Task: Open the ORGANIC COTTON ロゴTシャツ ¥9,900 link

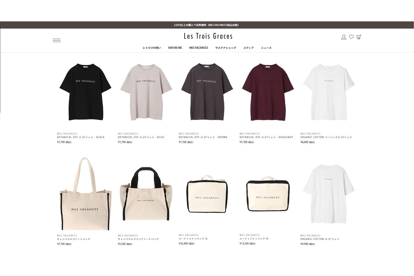Action: point(320,239)
